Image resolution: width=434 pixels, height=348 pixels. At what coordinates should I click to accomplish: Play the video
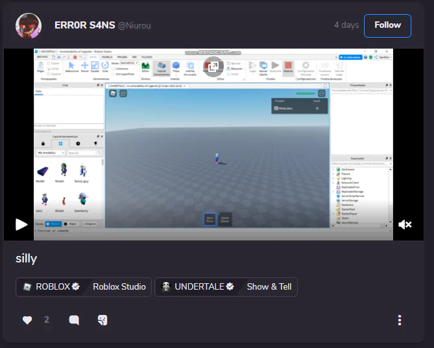pos(21,224)
